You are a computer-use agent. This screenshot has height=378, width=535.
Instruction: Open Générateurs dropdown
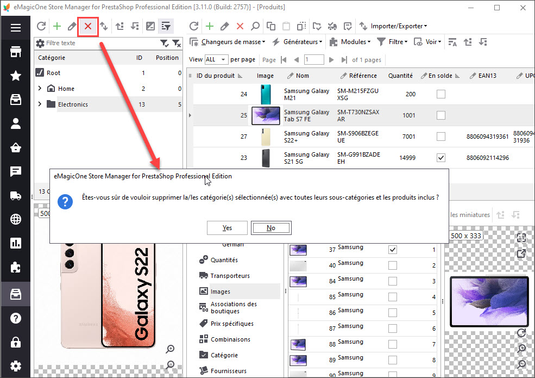(297, 42)
